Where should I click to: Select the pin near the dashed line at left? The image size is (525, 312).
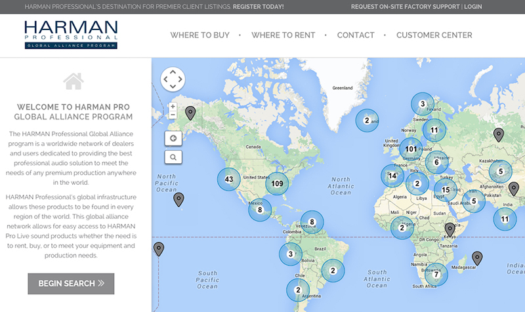tap(159, 249)
